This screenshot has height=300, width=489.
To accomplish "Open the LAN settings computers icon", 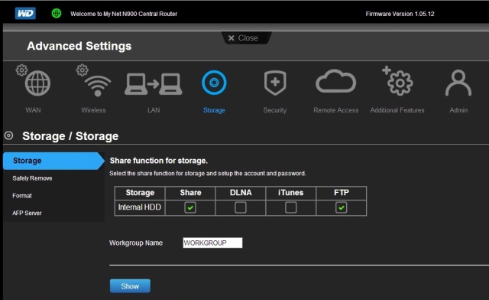I will pos(154,83).
